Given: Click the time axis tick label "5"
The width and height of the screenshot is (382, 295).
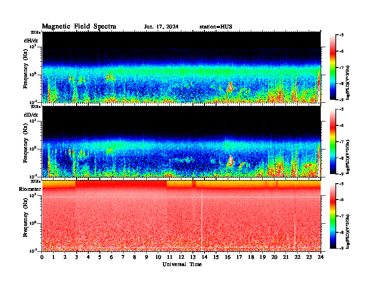Looking at the screenshot, I should tap(100, 257).
